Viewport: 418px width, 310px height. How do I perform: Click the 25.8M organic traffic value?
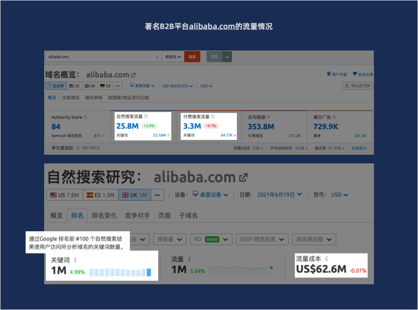tap(127, 126)
